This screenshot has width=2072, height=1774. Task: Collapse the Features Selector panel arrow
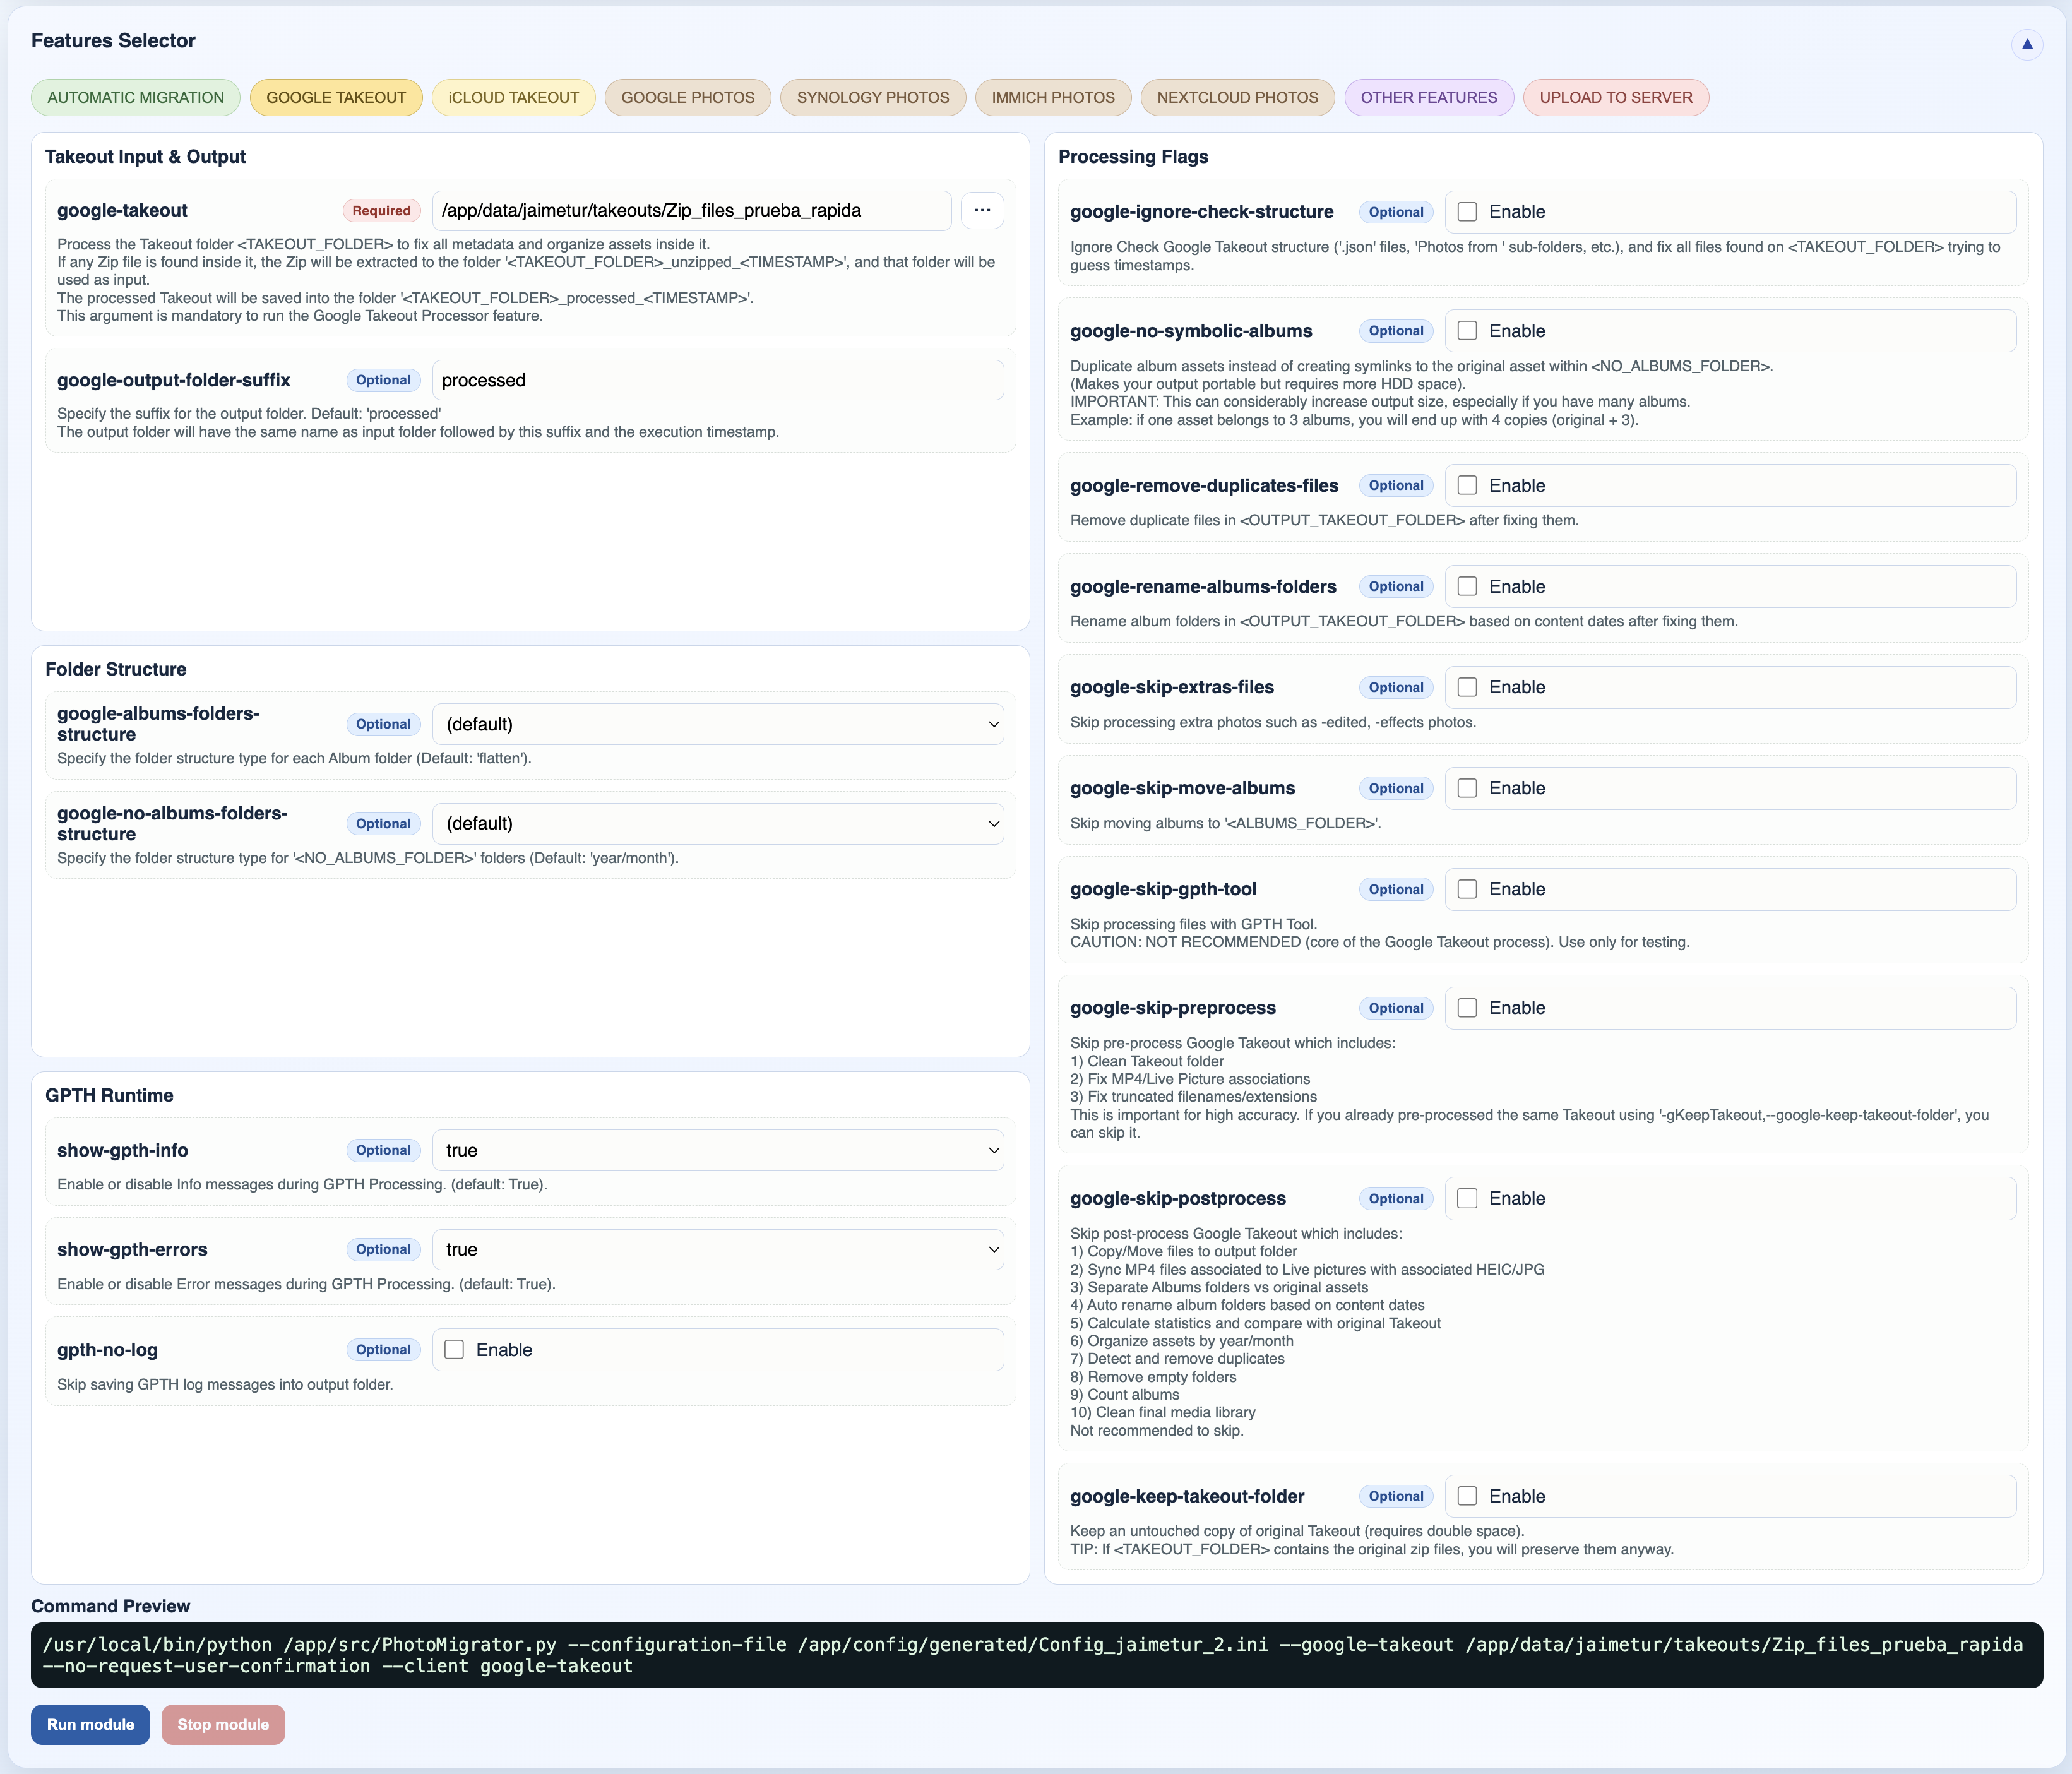[2027, 44]
